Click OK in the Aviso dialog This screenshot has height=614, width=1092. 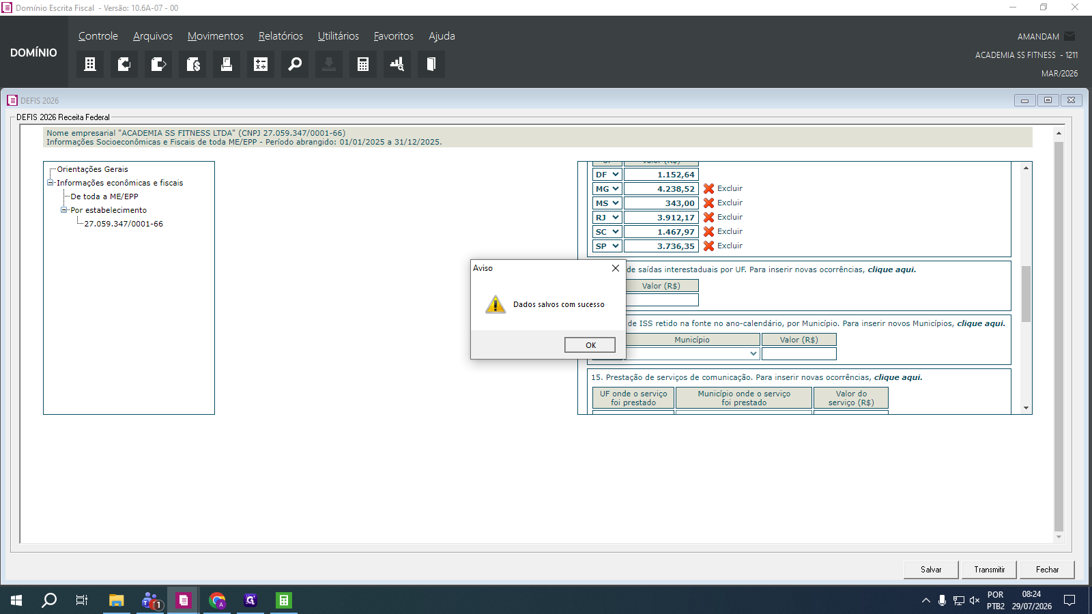[x=590, y=345]
